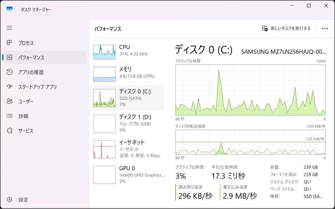Viewport: 335px width, 209px height.
Task: Open the more options (...) menu
Action: click(x=324, y=28)
